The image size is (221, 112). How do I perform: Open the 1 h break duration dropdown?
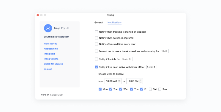pyautogui.click(x=165, y=51)
